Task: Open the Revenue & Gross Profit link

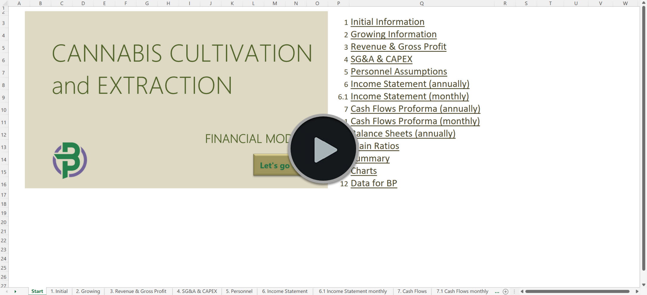Action: click(398, 46)
